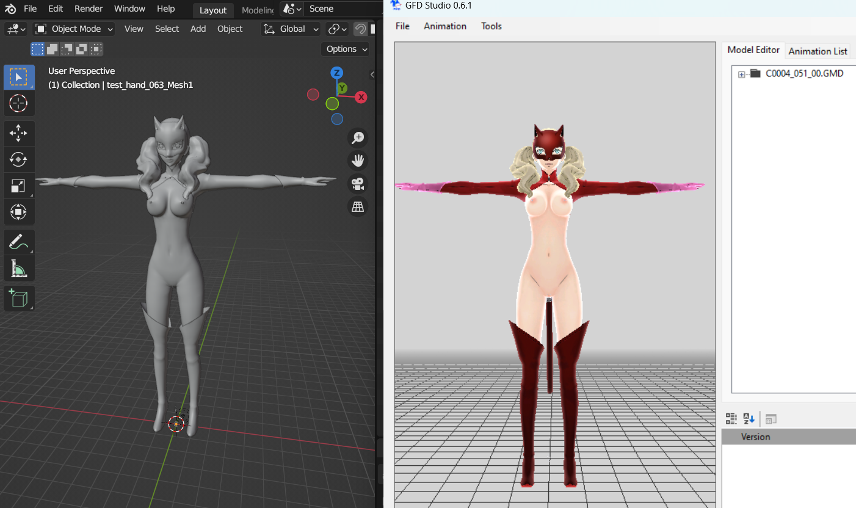
Task: Choose the Measure tool in Blender
Action: (19, 268)
